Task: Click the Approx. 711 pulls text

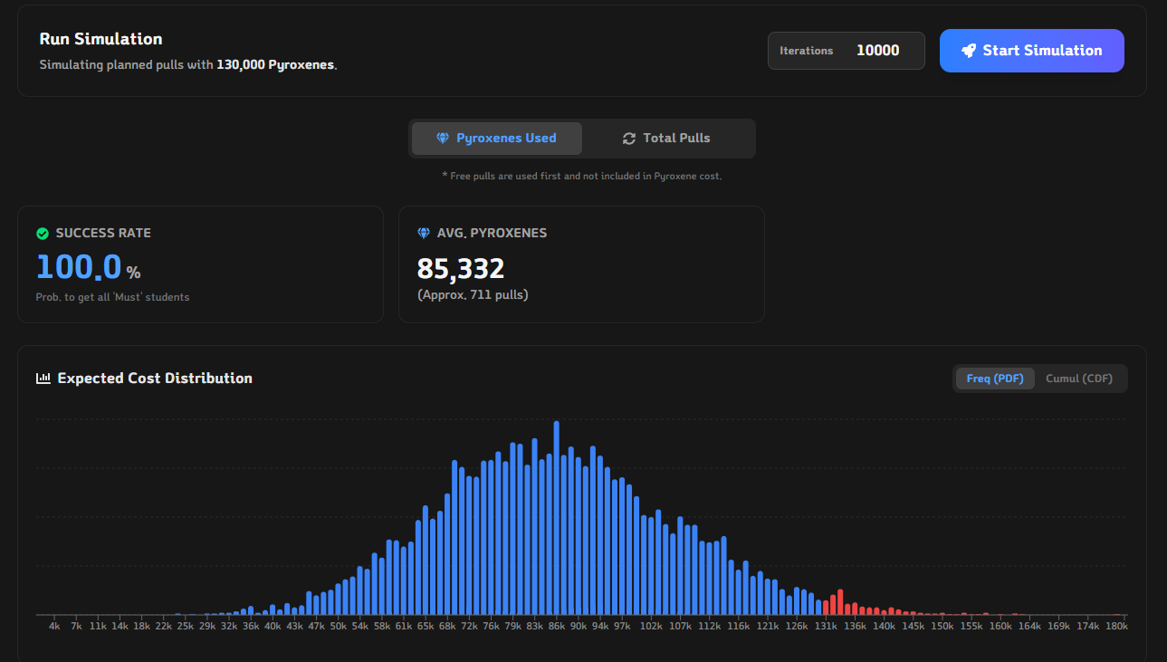Action: pyautogui.click(x=473, y=295)
